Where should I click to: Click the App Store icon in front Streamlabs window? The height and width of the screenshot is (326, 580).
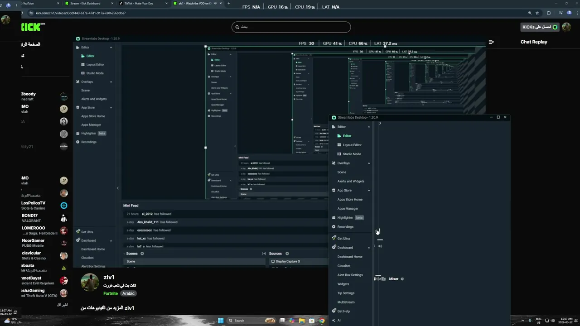[334, 190]
